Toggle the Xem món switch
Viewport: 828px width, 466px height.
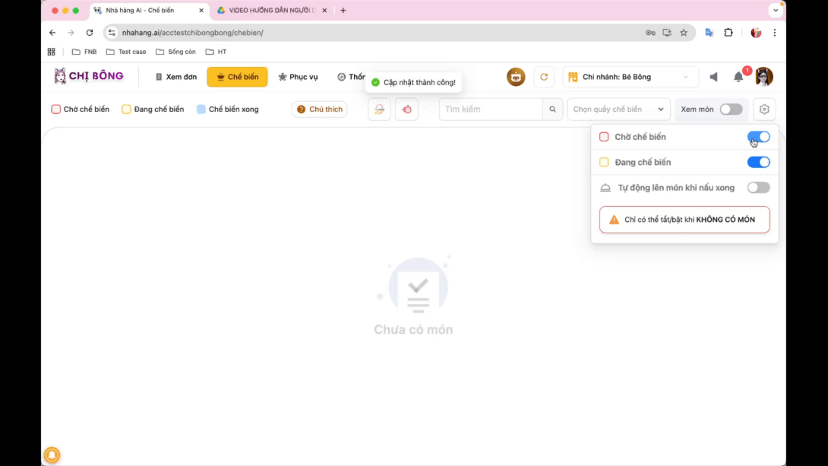731,109
